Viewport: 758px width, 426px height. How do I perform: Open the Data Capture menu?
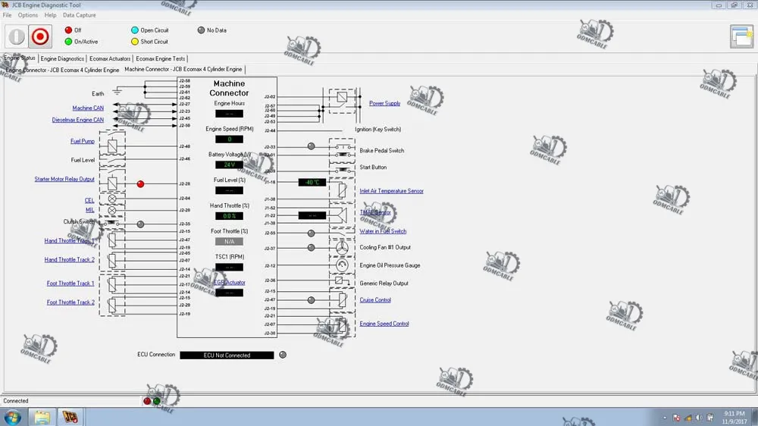pyautogui.click(x=79, y=15)
